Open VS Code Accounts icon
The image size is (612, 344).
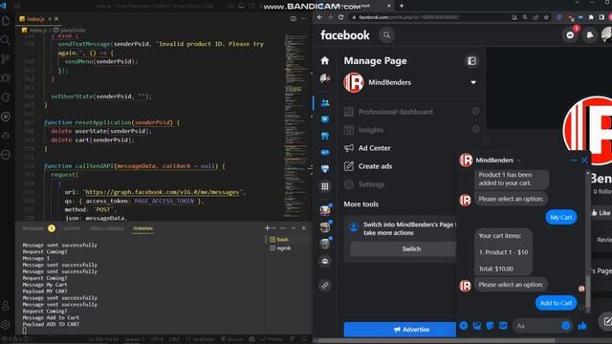click(x=6, y=306)
